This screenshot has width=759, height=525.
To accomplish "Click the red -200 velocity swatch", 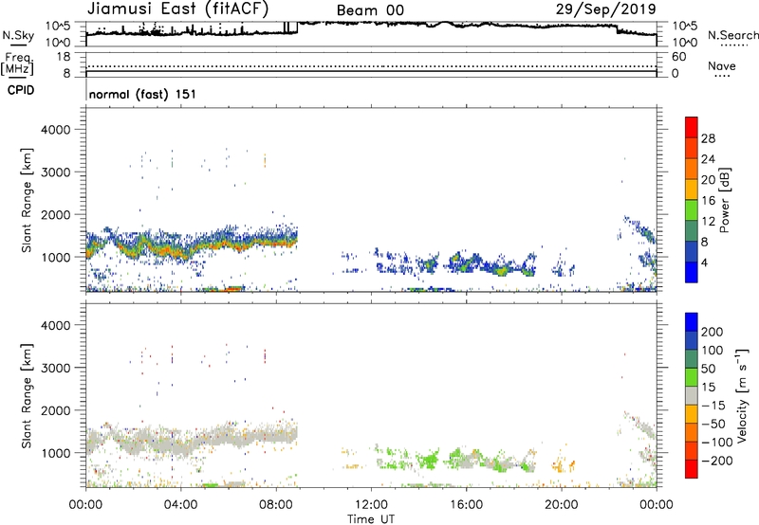I will click(692, 469).
